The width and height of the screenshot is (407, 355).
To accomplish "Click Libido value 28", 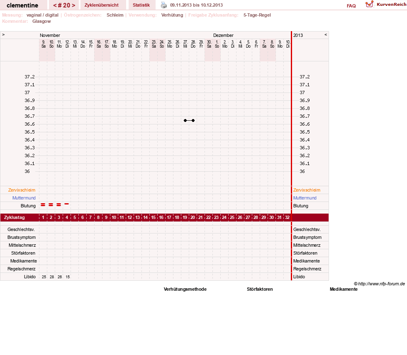I will (52, 277).
